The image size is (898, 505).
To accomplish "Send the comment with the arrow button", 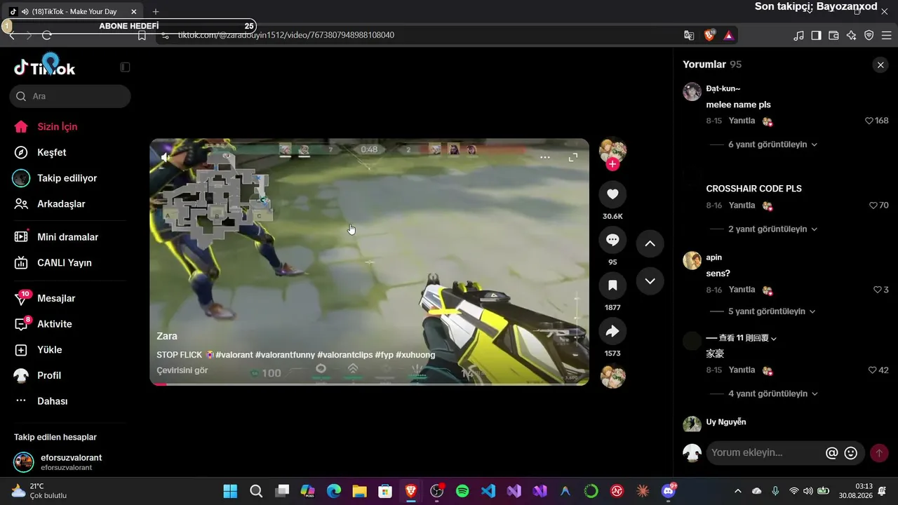I will coord(879,453).
